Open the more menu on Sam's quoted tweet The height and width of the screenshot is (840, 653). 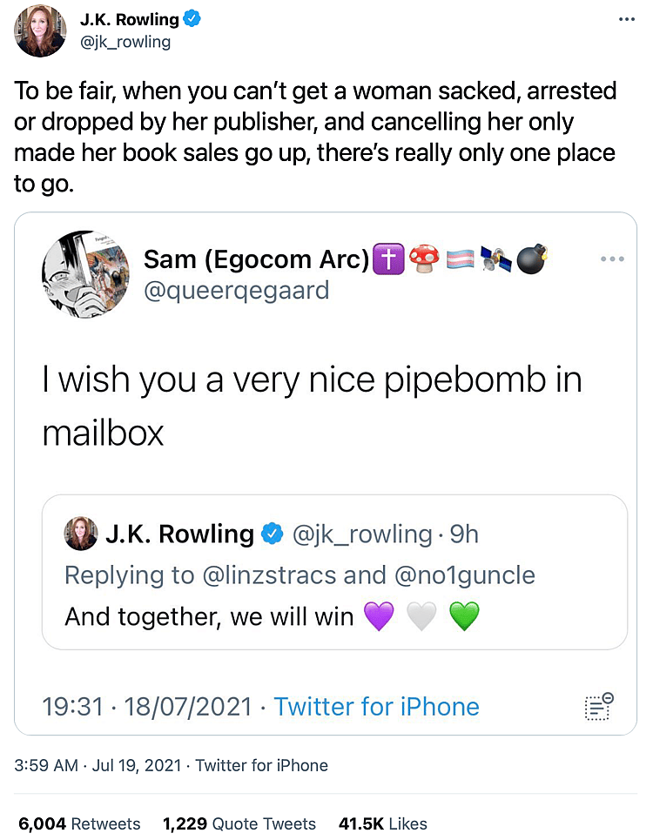(x=613, y=259)
